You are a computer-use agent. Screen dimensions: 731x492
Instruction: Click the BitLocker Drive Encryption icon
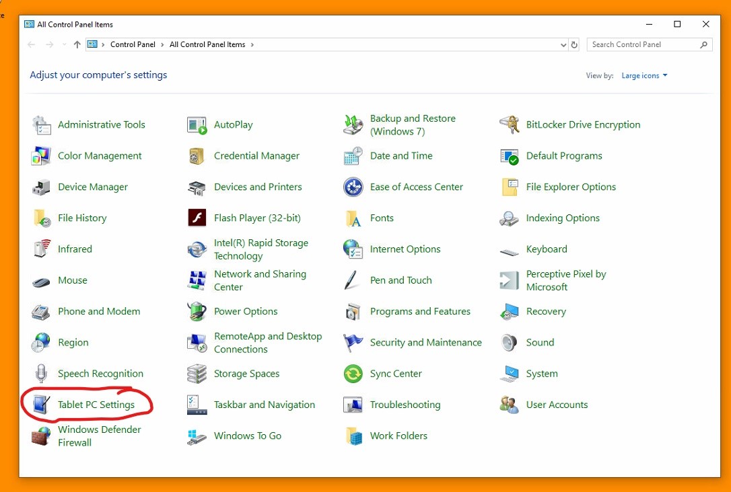pos(509,124)
